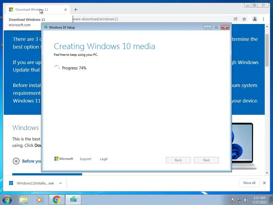This screenshot has height=205, width=273.
Task: Expand the Before you begin plus icon
Action: click(x=16, y=161)
